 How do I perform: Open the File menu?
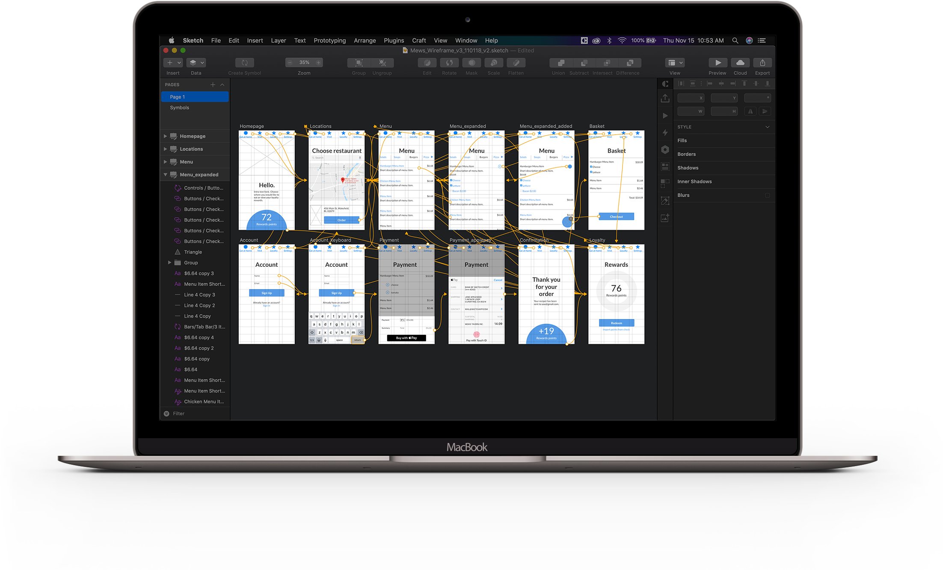pos(216,40)
